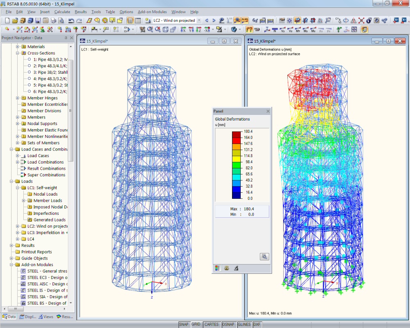410x328 pixels.
Task: Go to previous load case arrow
Action: coord(207,20)
